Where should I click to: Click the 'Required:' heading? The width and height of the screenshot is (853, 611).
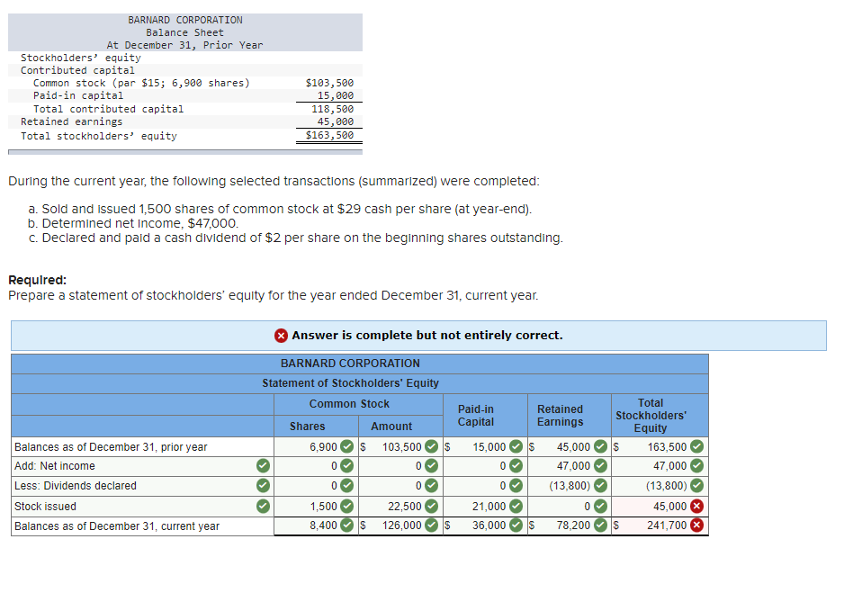37,280
